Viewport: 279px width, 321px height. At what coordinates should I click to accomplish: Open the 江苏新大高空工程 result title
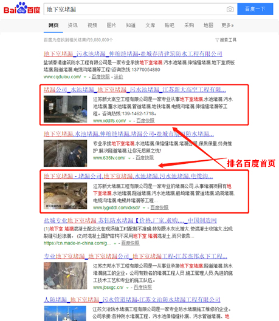135,90
